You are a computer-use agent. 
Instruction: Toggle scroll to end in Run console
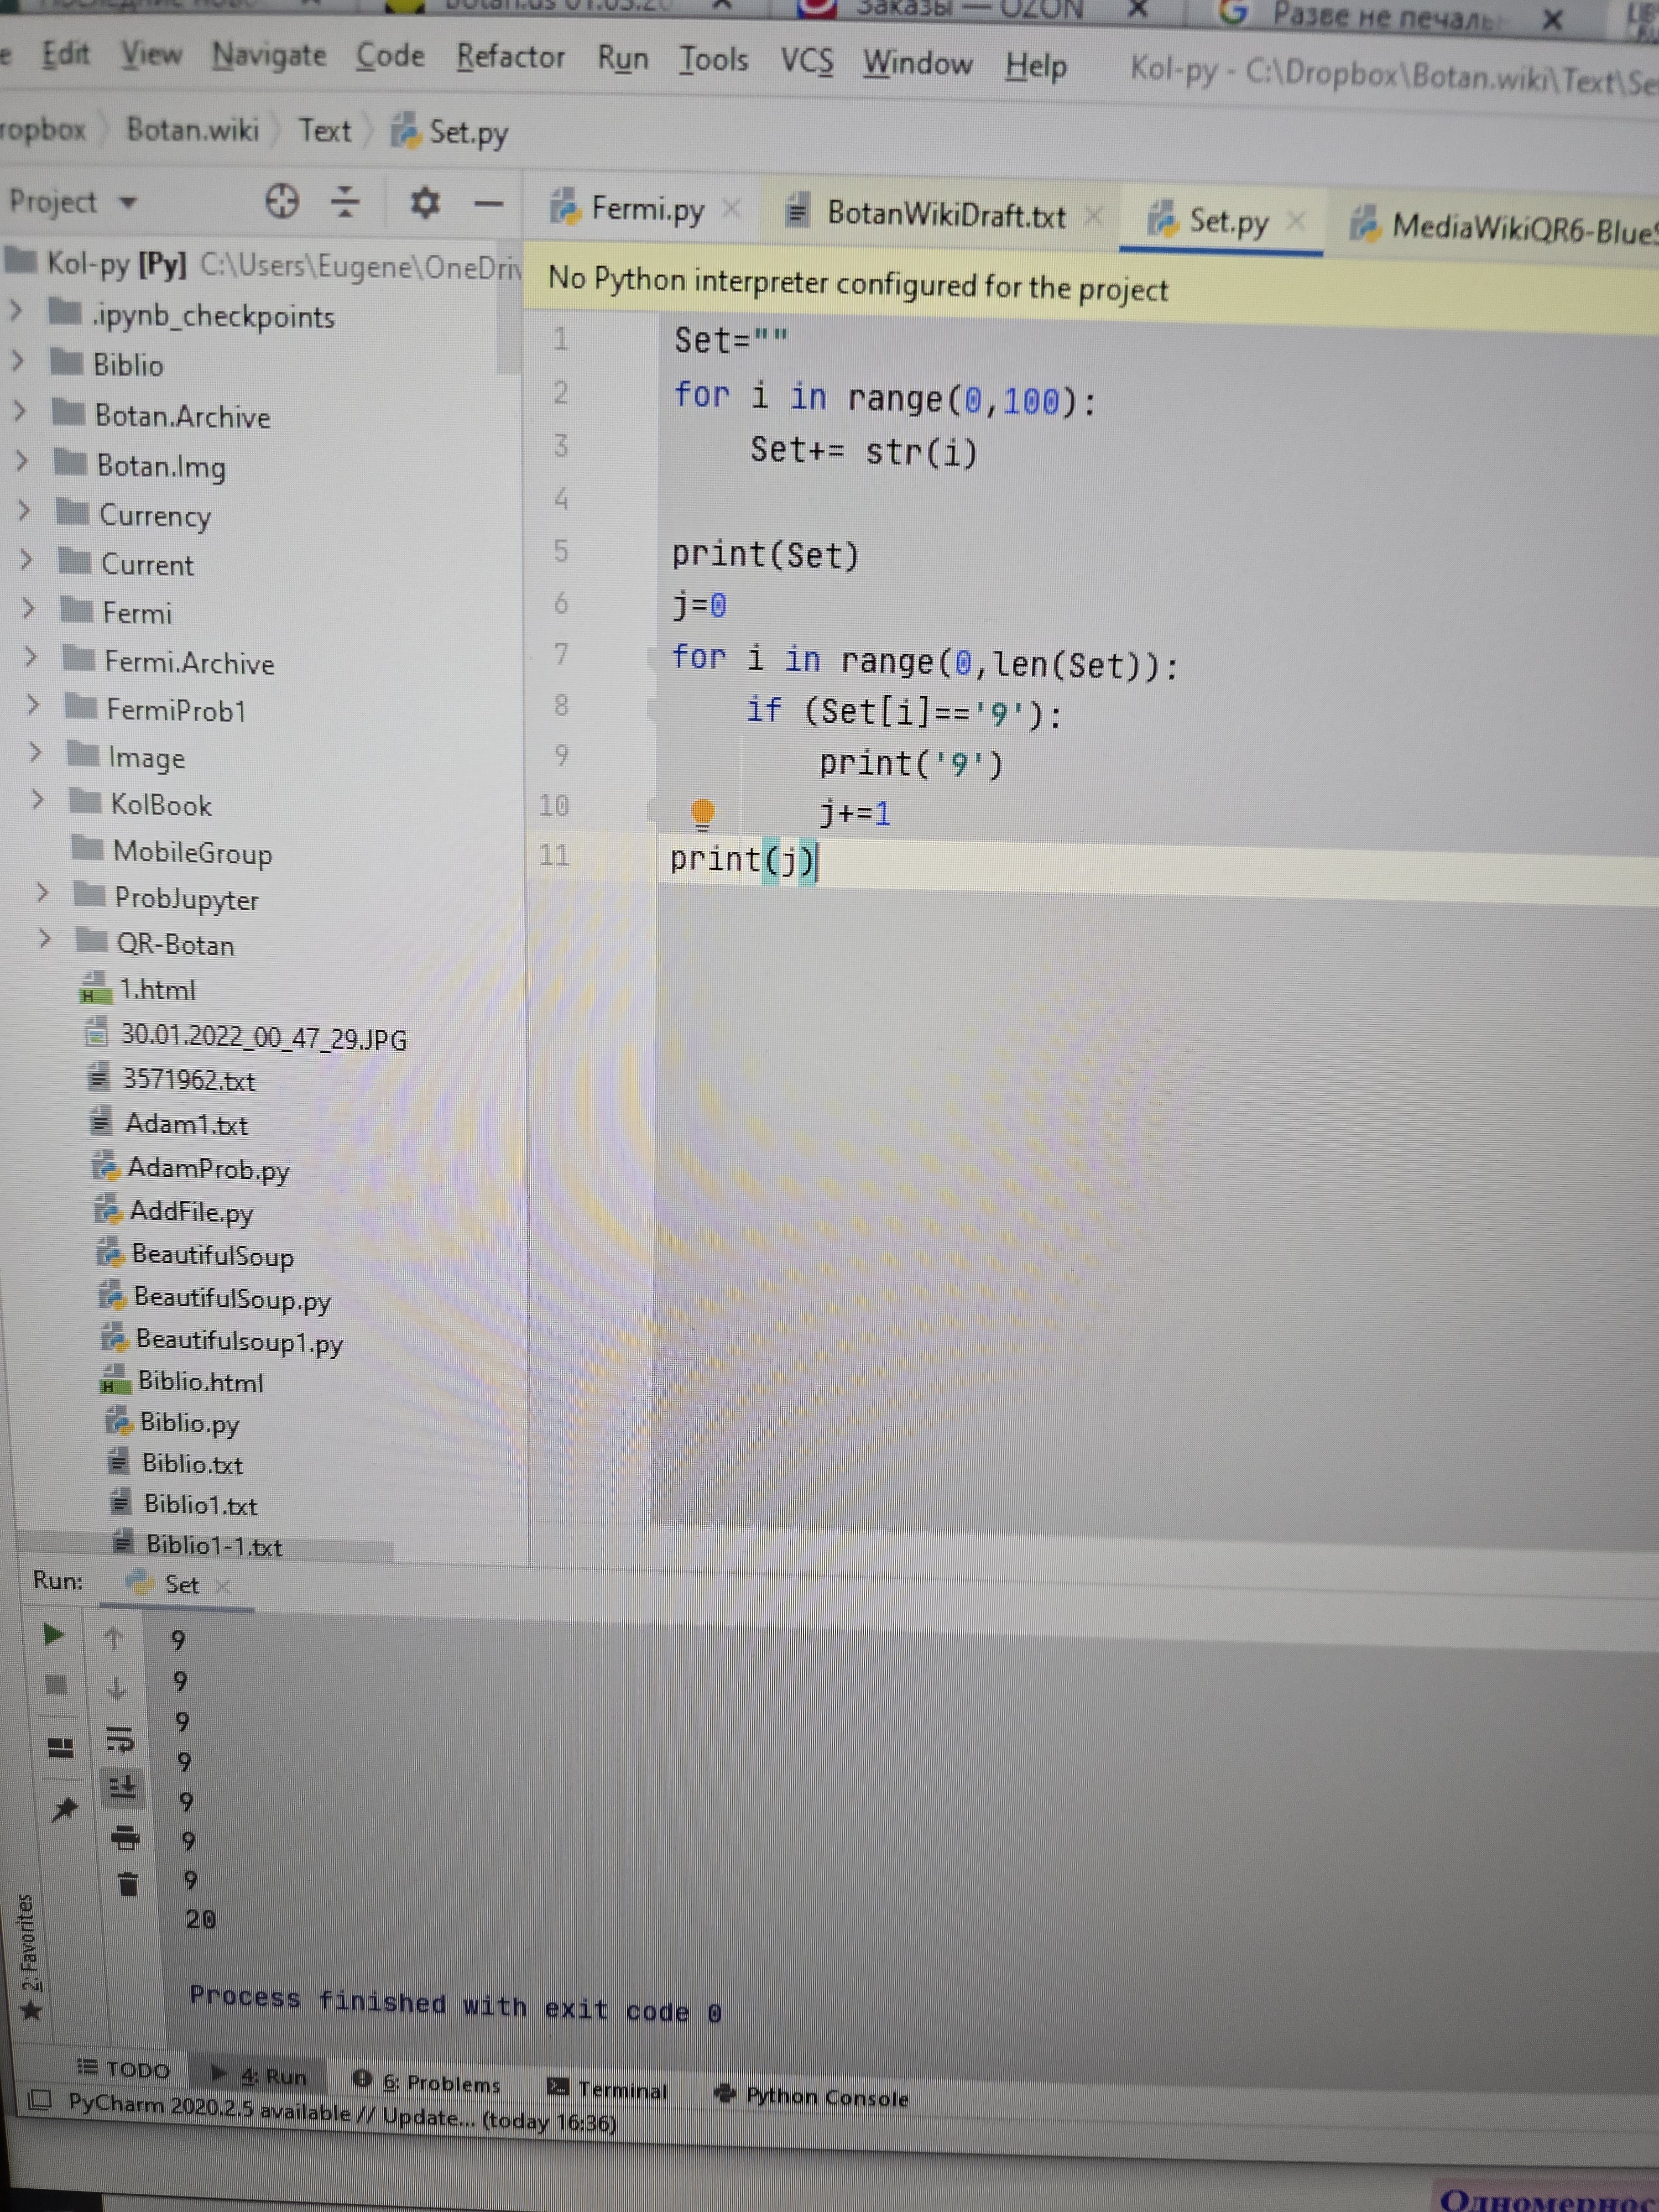pos(123,1787)
